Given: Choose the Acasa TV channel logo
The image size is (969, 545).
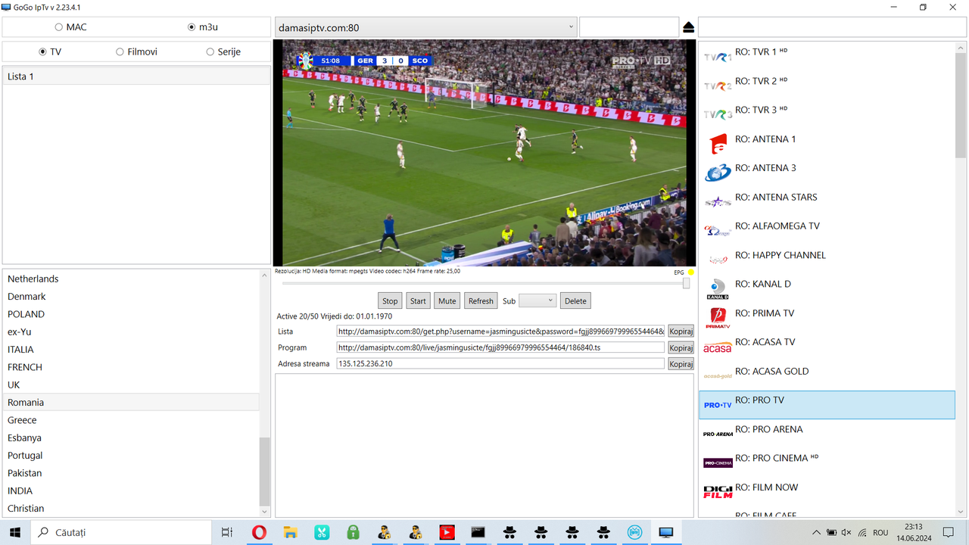Looking at the screenshot, I should click(x=718, y=347).
